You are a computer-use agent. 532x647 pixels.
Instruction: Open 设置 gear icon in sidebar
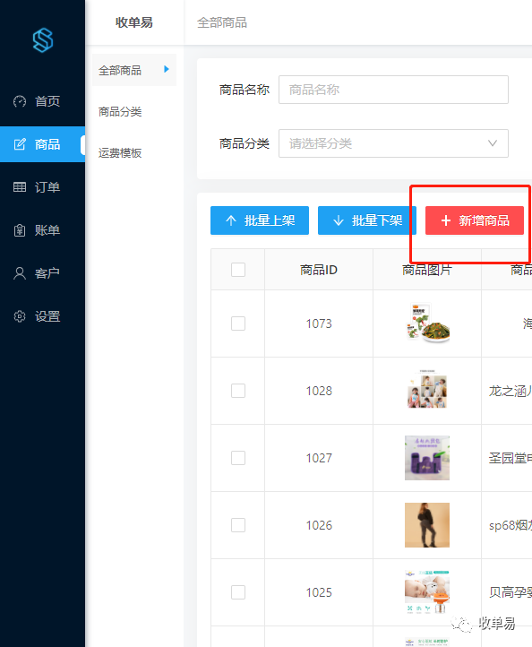[x=20, y=316]
